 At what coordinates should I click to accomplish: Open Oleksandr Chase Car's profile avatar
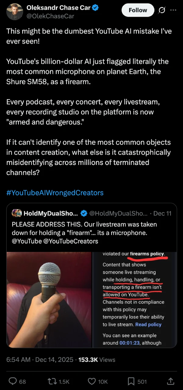pyautogui.click(x=14, y=12)
